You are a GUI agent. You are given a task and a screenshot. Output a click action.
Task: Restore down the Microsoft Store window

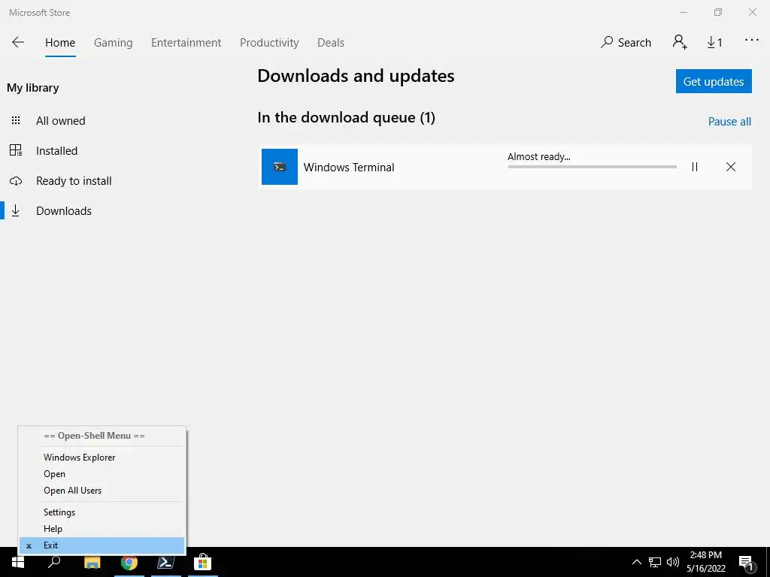pyautogui.click(x=718, y=12)
